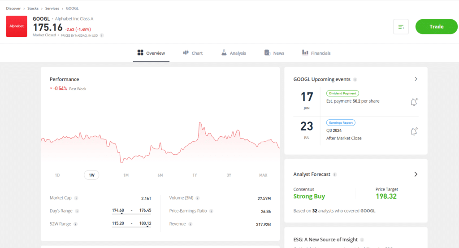Click info icon beside GOOGL Upcoming events
Viewport: 459px width, 248px height.
click(355, 80)
